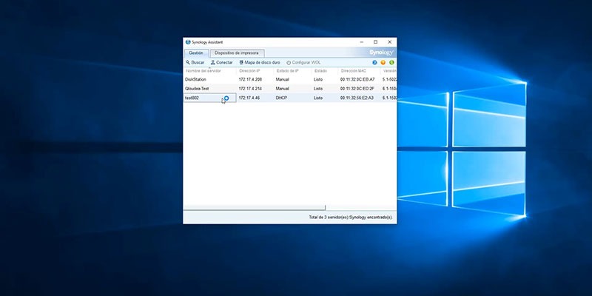The height and width of the screenshot is (296, 592).
Task: Click IP address 172.17.4.208
Action: point(250,79)
